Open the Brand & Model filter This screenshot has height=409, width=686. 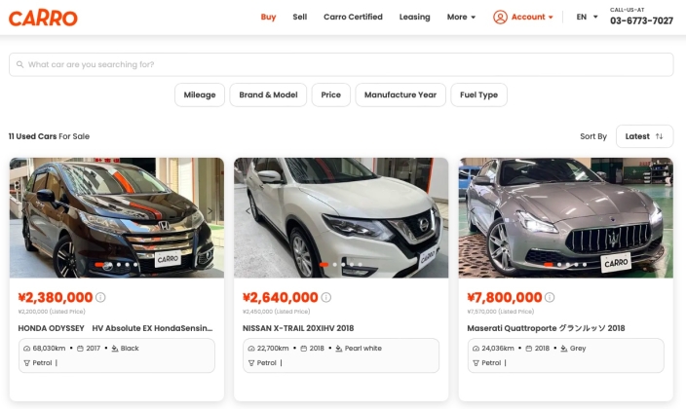point(268,94)
